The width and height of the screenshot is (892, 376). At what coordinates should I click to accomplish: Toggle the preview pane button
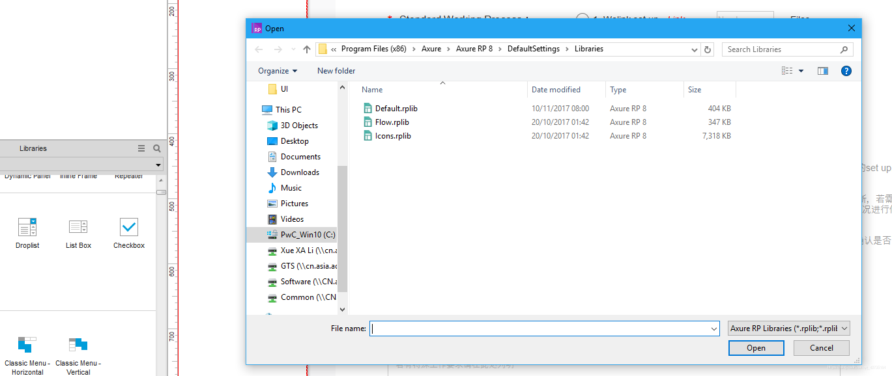click(x=823, y=71)
